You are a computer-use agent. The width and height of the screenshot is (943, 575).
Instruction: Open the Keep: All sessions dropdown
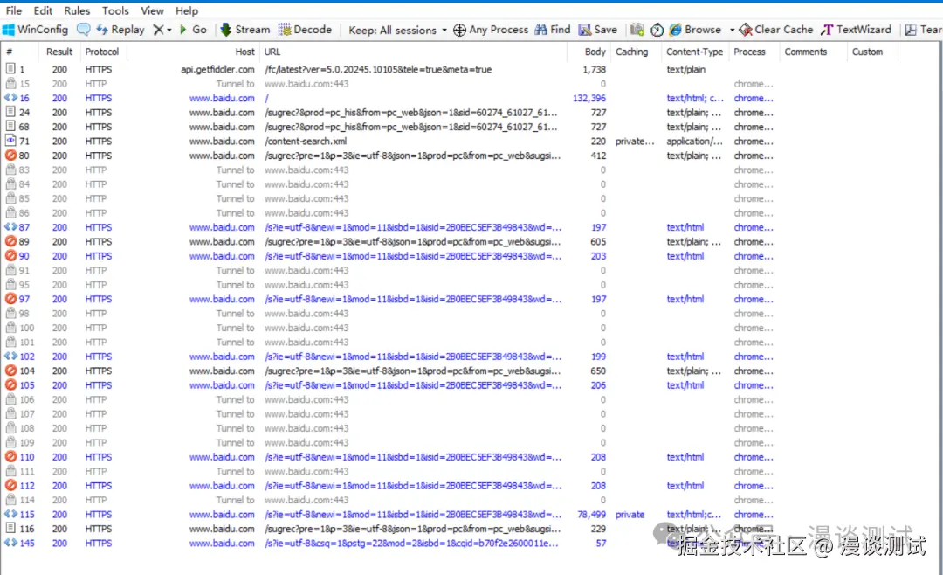pos(397,30)
